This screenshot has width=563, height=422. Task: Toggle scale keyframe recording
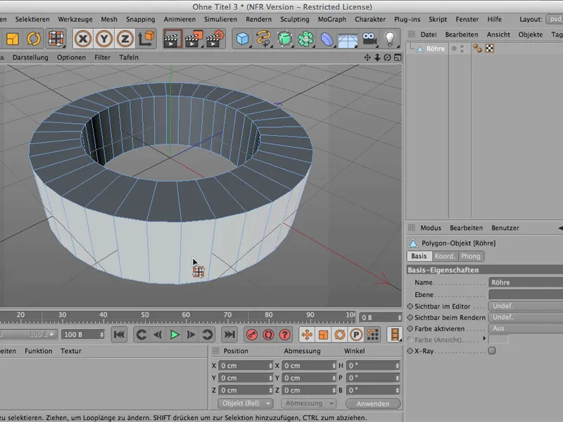coord(324,335)
